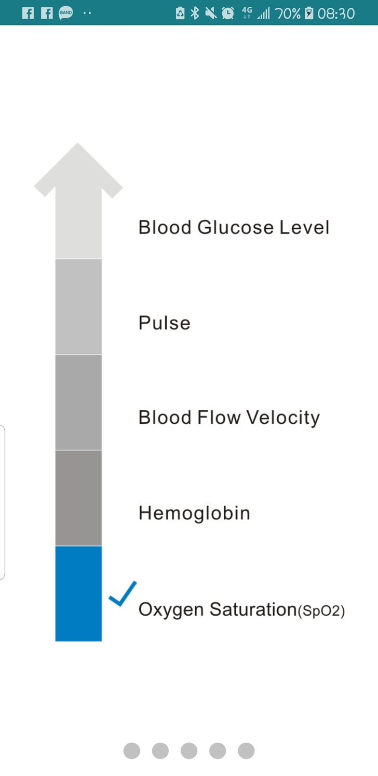
Task: Select the blue Oxygen Saturation bar segment
Action: (78, 593)
